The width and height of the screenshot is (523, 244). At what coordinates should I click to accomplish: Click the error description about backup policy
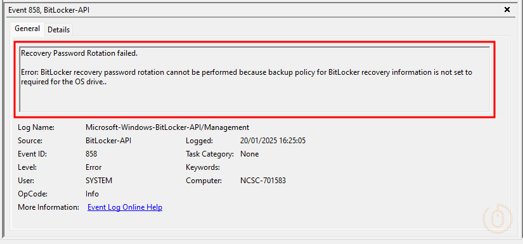[246, 77]
